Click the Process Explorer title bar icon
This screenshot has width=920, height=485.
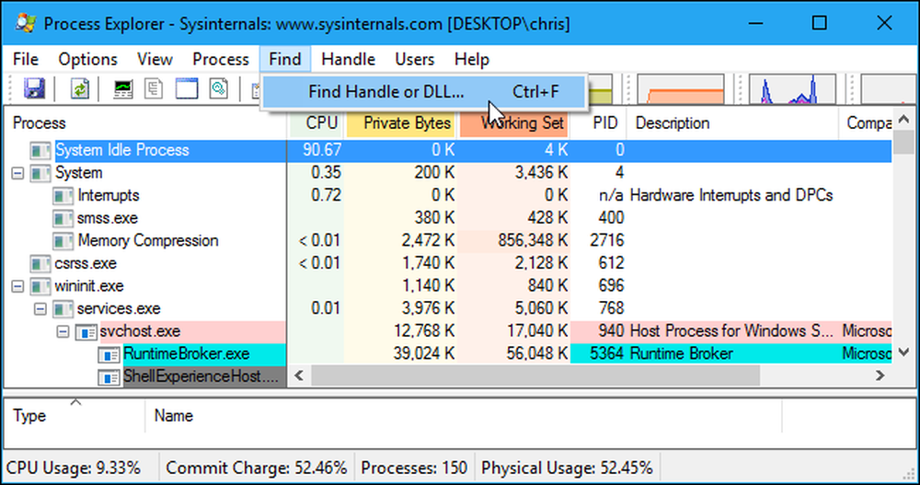coord(25,24)
